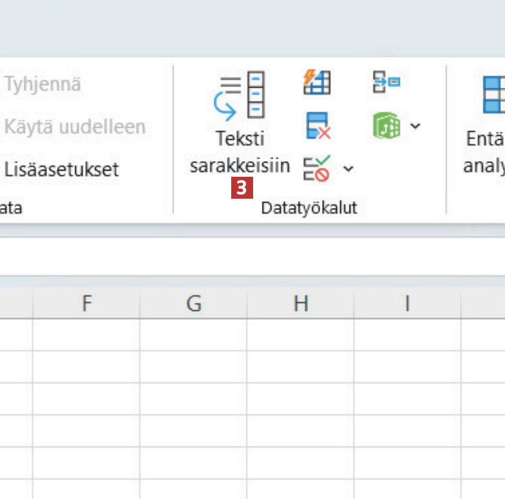Click the first visible cell under column F
505x499 pixels.
click(x=86, y=334)
